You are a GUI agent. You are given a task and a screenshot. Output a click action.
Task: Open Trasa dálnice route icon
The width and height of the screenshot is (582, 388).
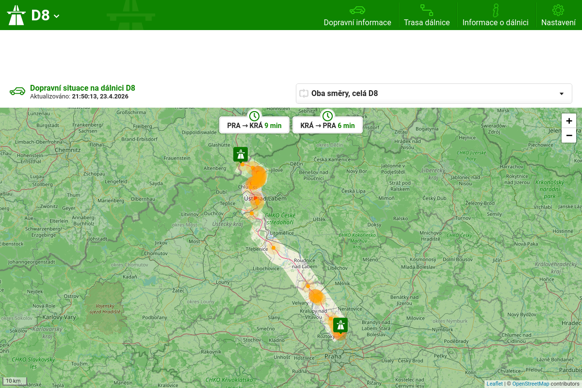pyautogui.click(x=426, y=10)
